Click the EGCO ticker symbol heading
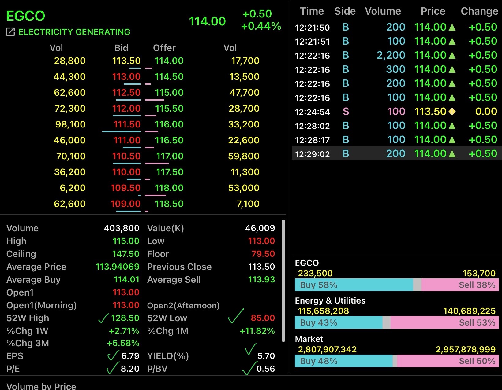The image size is (502, 390). 26,16
